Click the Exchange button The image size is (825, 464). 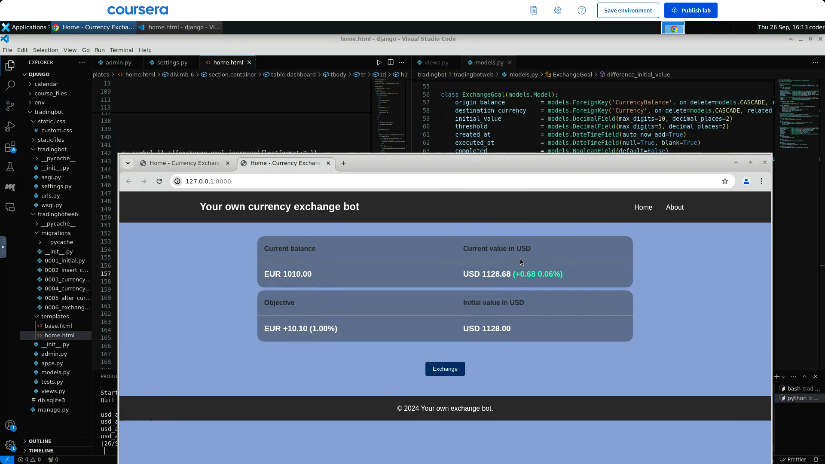(x=445, y=369)
